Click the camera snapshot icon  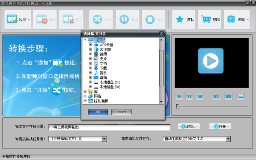pos(228,96)
